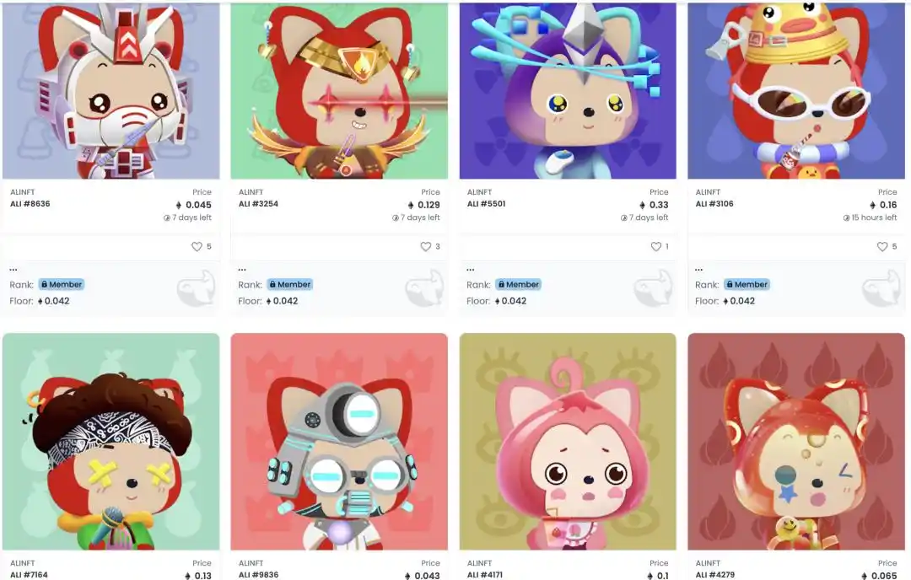Click the heart icon on ALI #5501

tap(656, 247)
